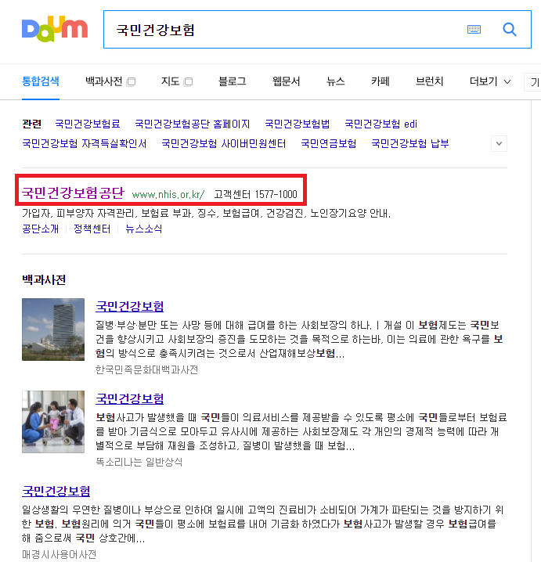
Task: Switch to the 뉴스 tab
Action: point(336,81)
